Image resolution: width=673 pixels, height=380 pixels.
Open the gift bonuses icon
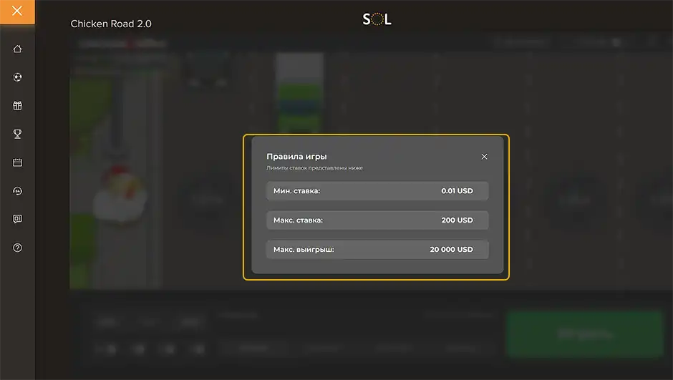tap(17, 105)
